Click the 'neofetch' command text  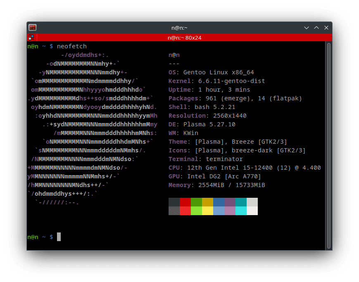click(71, 46)
